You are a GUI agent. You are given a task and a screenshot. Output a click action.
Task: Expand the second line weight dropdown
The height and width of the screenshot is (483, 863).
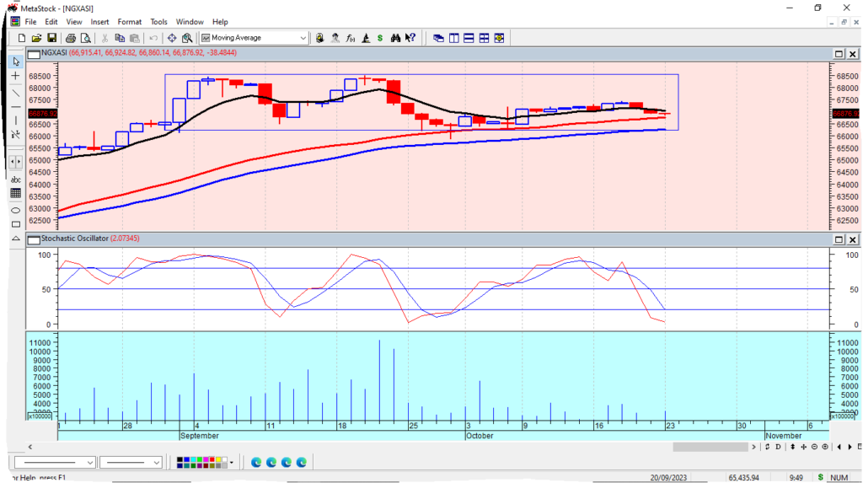coord(157,462)
